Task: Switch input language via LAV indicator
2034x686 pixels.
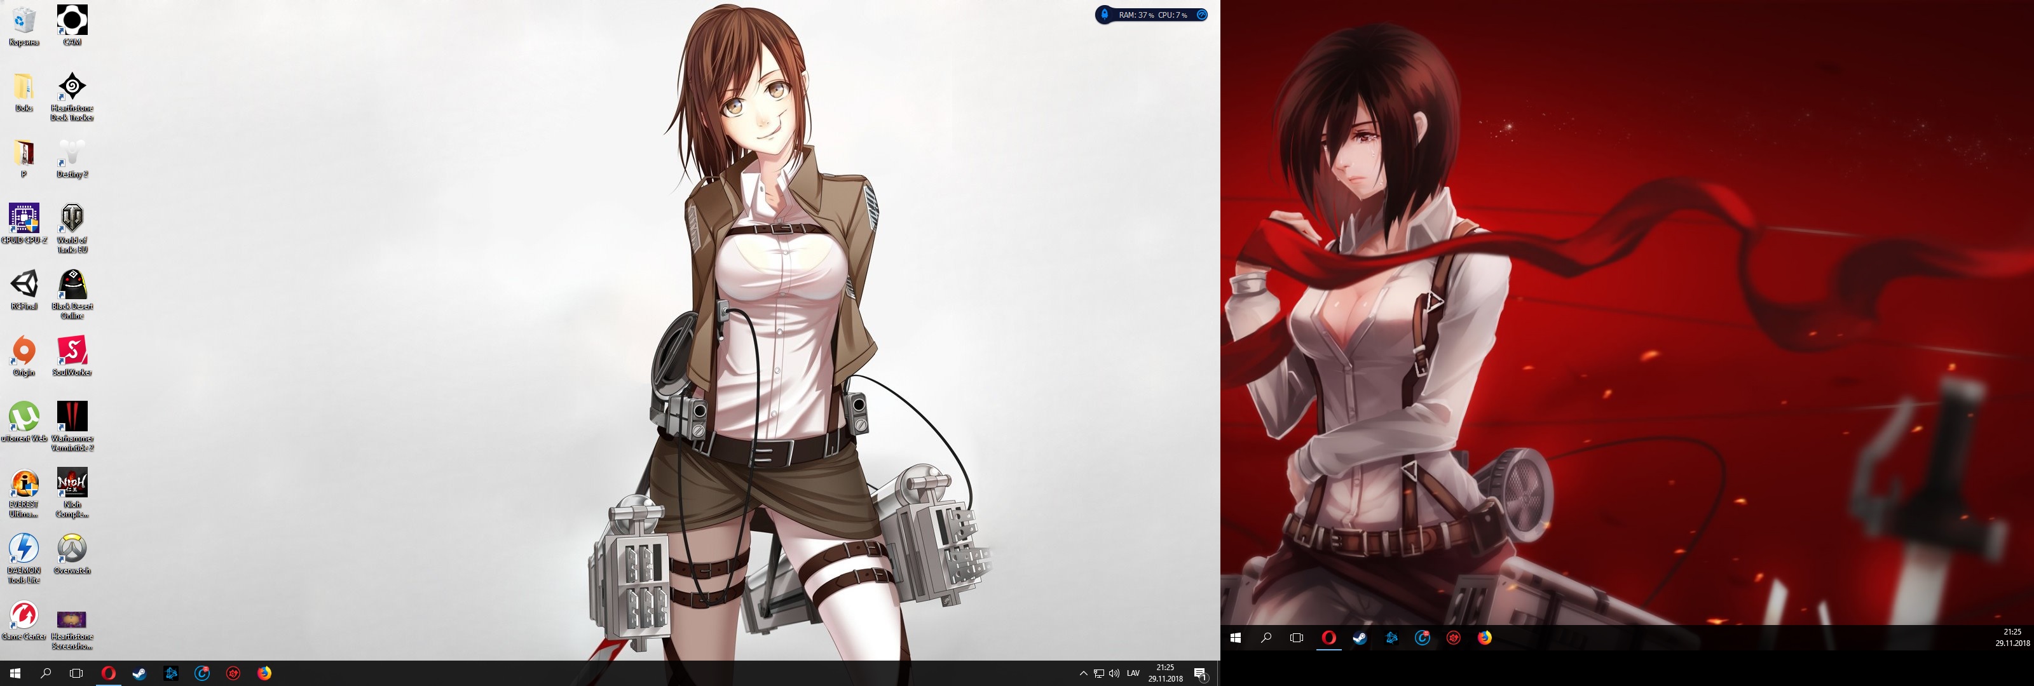Action: [1133, 673]
